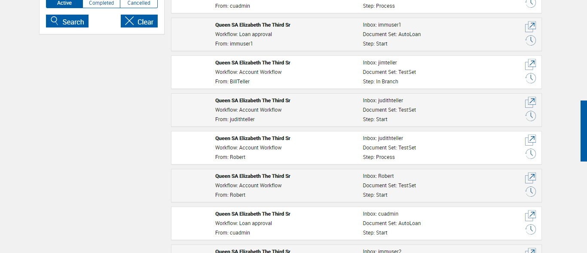This screenshot has width=587, height=253.
Task: Click the Search button
Action: coord(67,21)
